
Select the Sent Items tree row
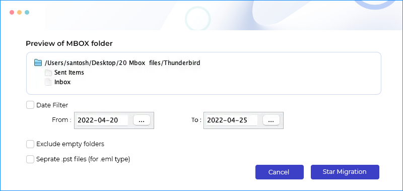[64, 73]
